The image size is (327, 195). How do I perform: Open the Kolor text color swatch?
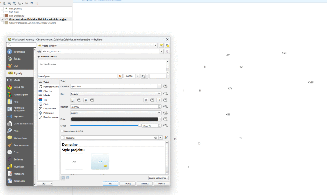[x=114, y=119]
